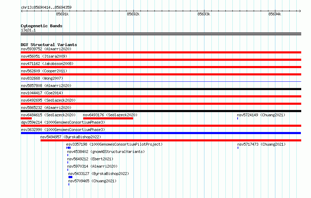Screen dimensions: 311x198
Task: Select the small blue mark under nsv5724149
Action: coord(238,118)
